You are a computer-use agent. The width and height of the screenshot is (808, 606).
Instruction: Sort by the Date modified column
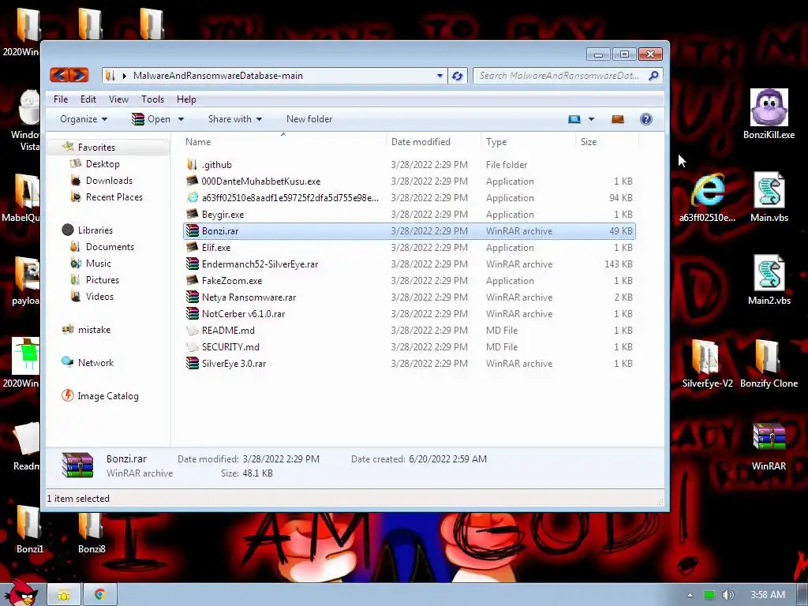point(433,142)
